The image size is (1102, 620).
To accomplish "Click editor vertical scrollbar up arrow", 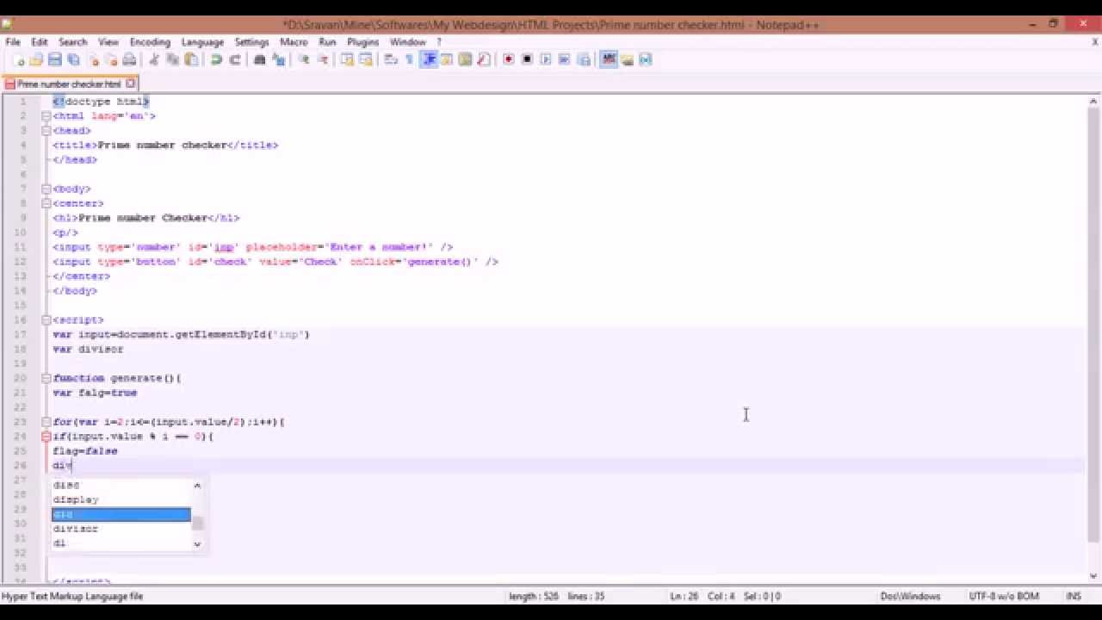I will coord(1094,102).
